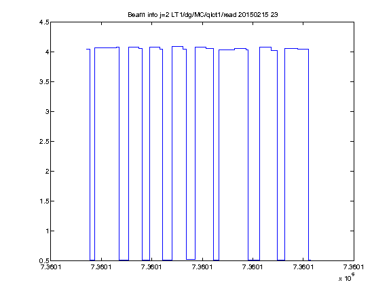Click the y-axis tick label 3
This screenshot has width=391, height=293.
coord(47,112)
